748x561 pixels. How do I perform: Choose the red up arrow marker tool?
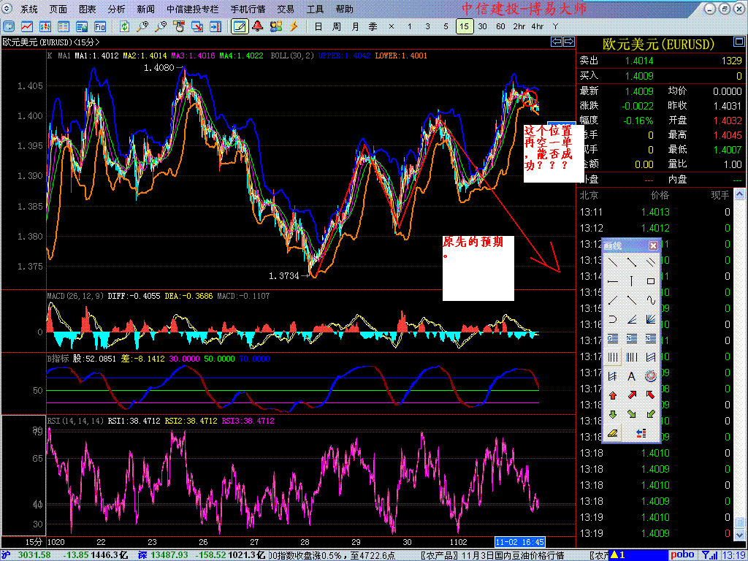pyautogui.click(x=612, y=395)
